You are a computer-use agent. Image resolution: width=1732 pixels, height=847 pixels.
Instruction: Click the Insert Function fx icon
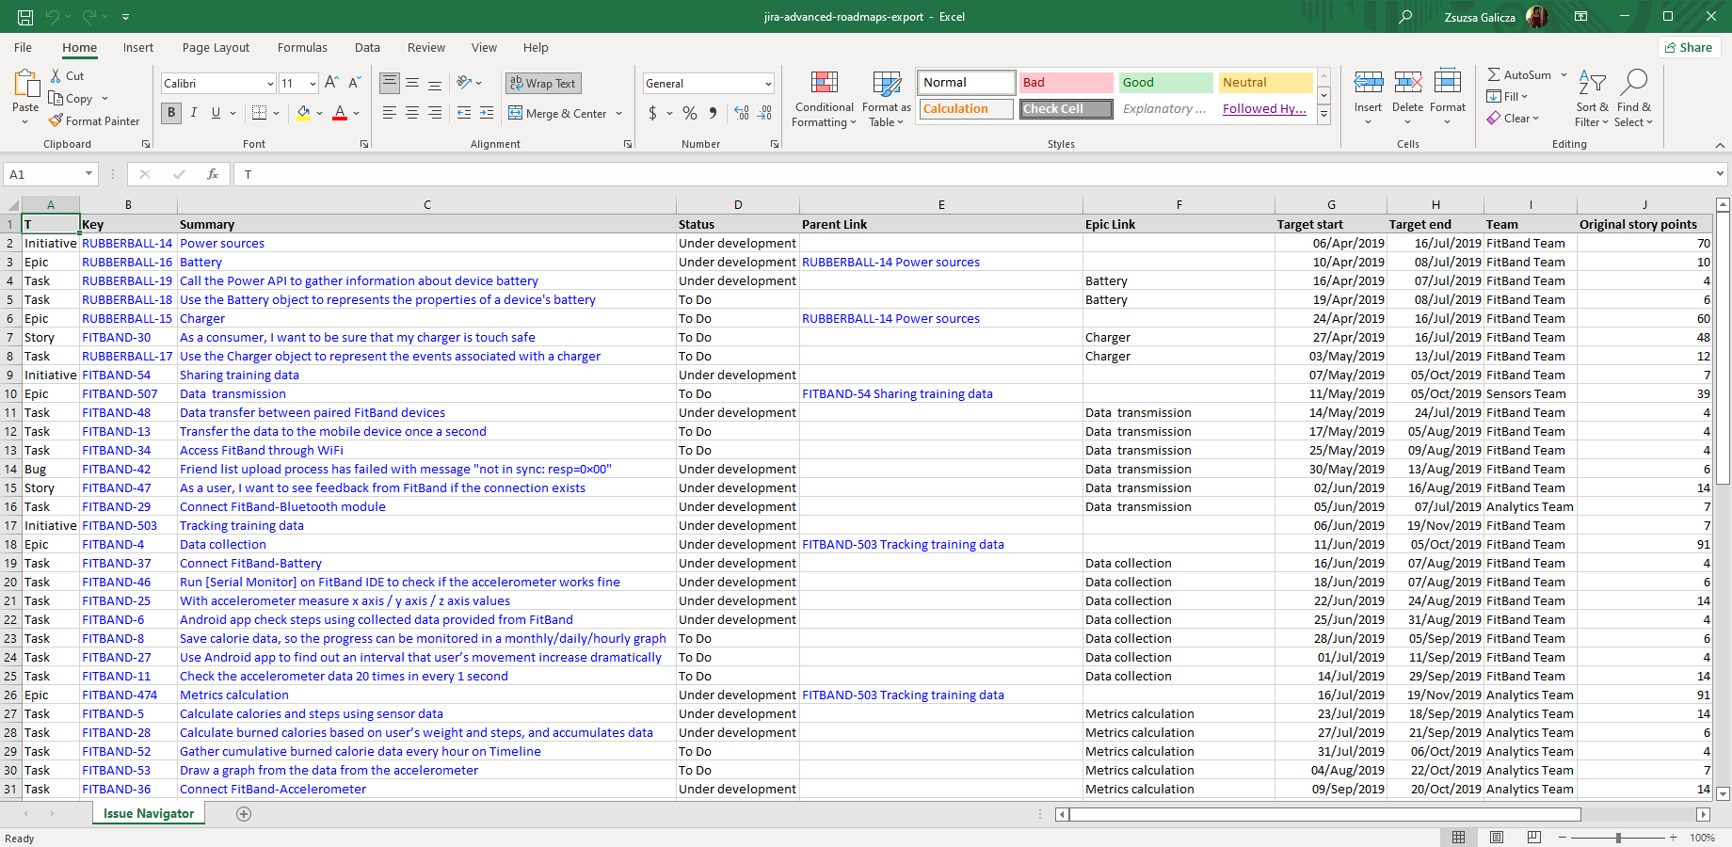pos(213,174)
